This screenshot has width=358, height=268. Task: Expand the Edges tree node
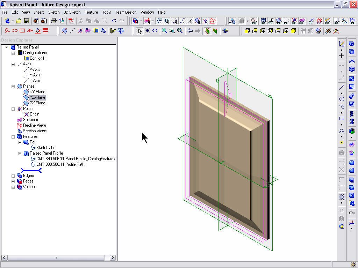[13, 176]
